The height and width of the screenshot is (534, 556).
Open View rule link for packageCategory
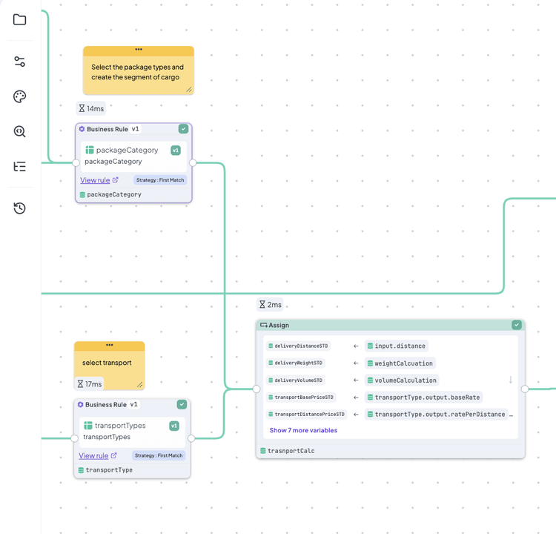tap(95, 180)
